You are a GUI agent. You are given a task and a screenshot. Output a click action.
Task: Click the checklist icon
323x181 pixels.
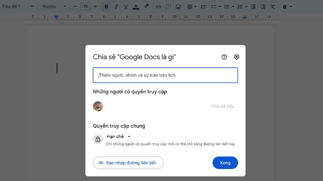click(213, 7)
